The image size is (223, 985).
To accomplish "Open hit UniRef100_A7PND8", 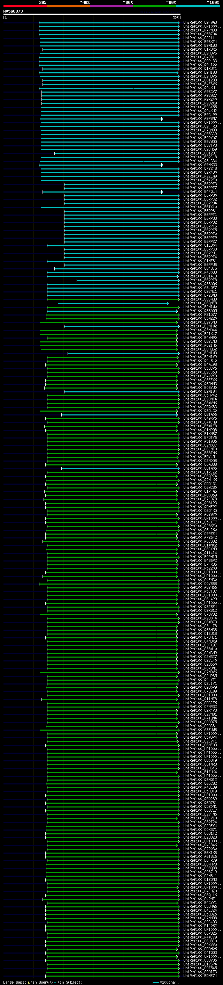I will pyautogui.click(x=200, y=30).
